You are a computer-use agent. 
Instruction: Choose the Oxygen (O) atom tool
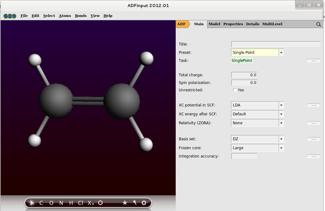[51, 203]
